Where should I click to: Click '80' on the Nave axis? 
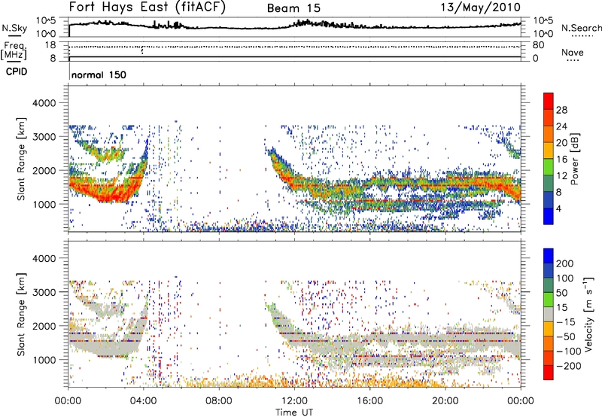click(x=538, y=45)
